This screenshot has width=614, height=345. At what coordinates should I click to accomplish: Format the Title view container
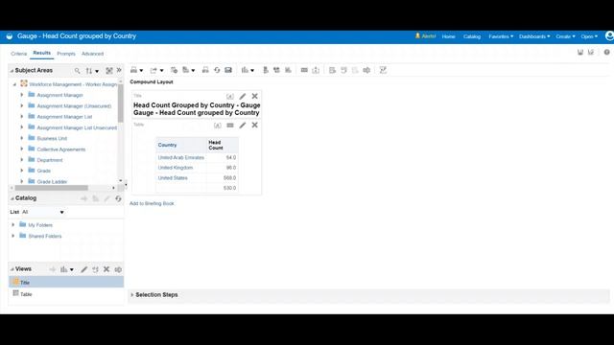[x=230, y=96]
